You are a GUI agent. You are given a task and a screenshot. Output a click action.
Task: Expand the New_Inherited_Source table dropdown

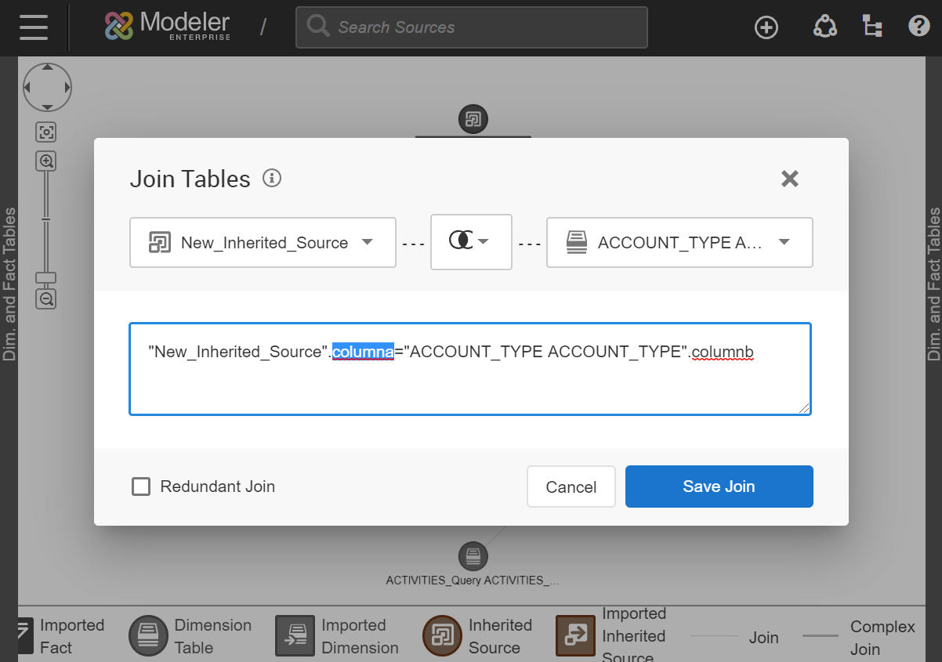[x=263, y=243]
